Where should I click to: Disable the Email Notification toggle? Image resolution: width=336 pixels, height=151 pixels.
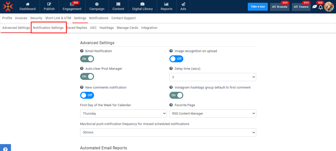[87, 59]
